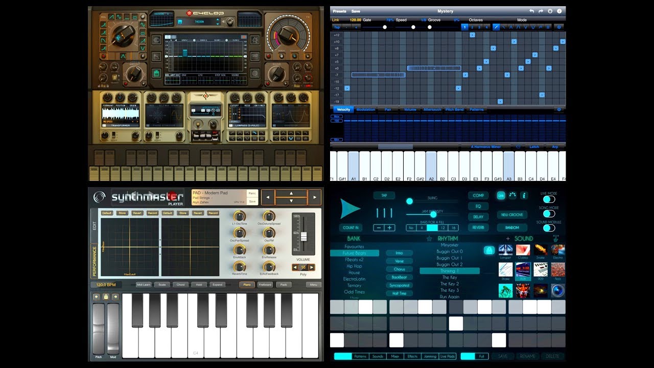Viewport: 654px width, 368px height.
Task: Toggle the Hold button in SynthMaster
Action: coord(199,285)
